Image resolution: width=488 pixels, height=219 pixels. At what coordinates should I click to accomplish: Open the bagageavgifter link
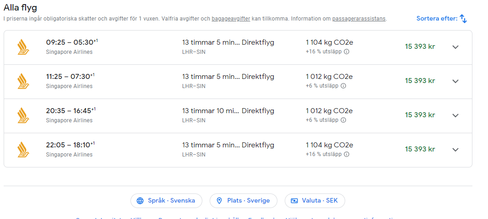tap(231, 19)
